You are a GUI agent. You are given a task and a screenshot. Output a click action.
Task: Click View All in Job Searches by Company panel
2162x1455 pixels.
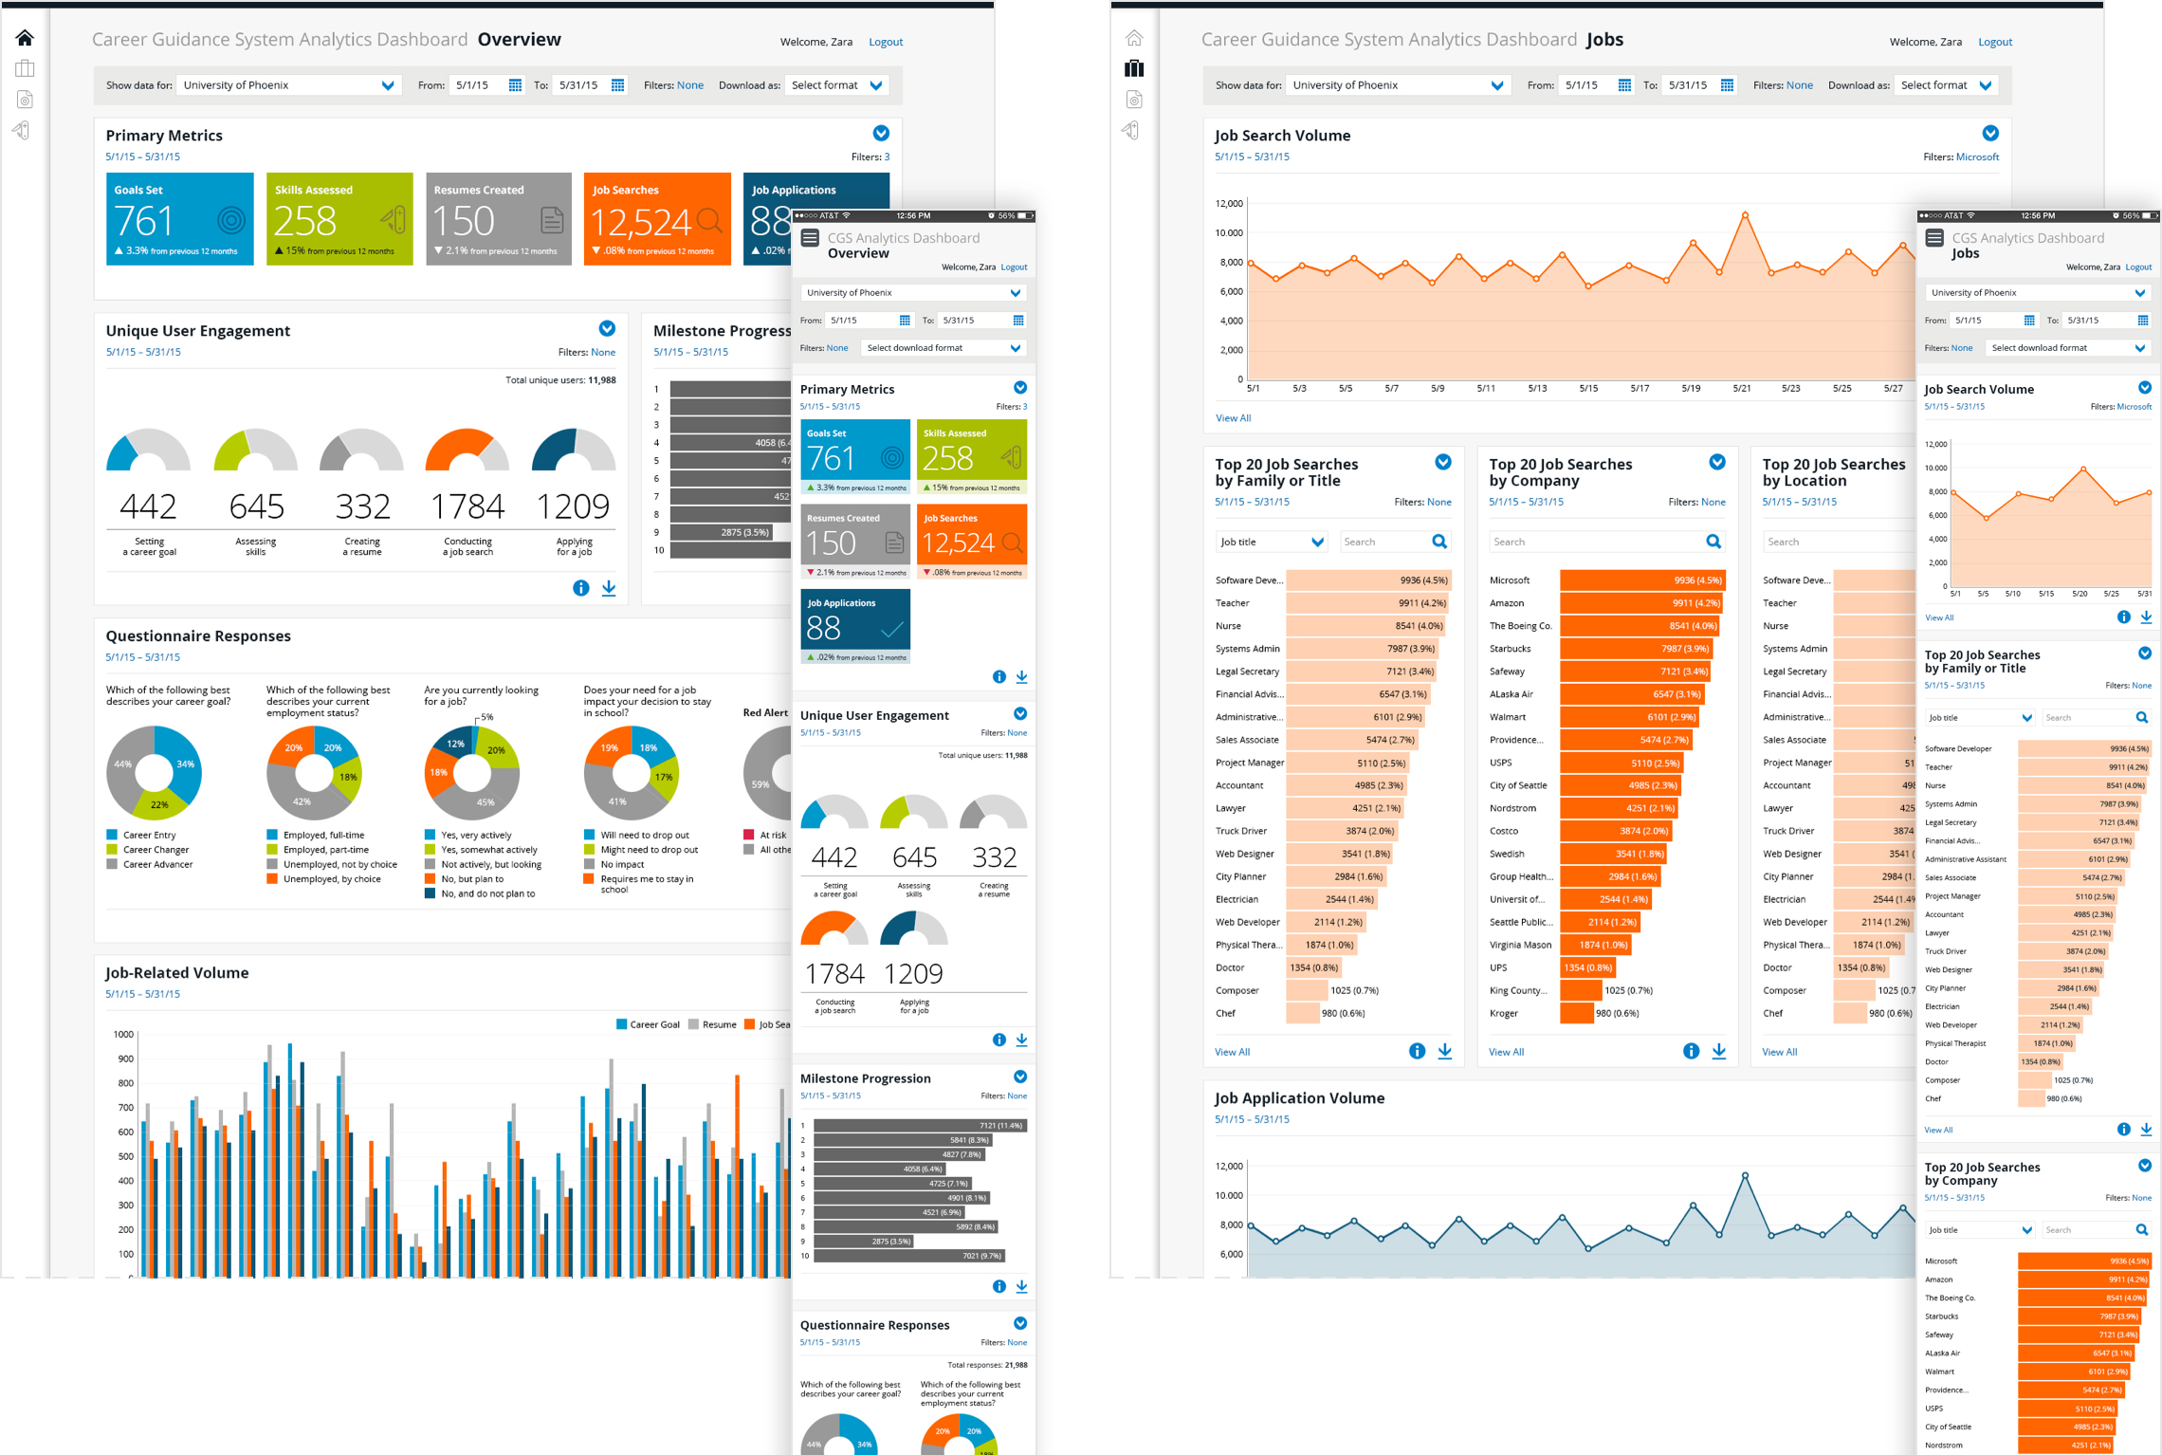click(1506, 1052)
